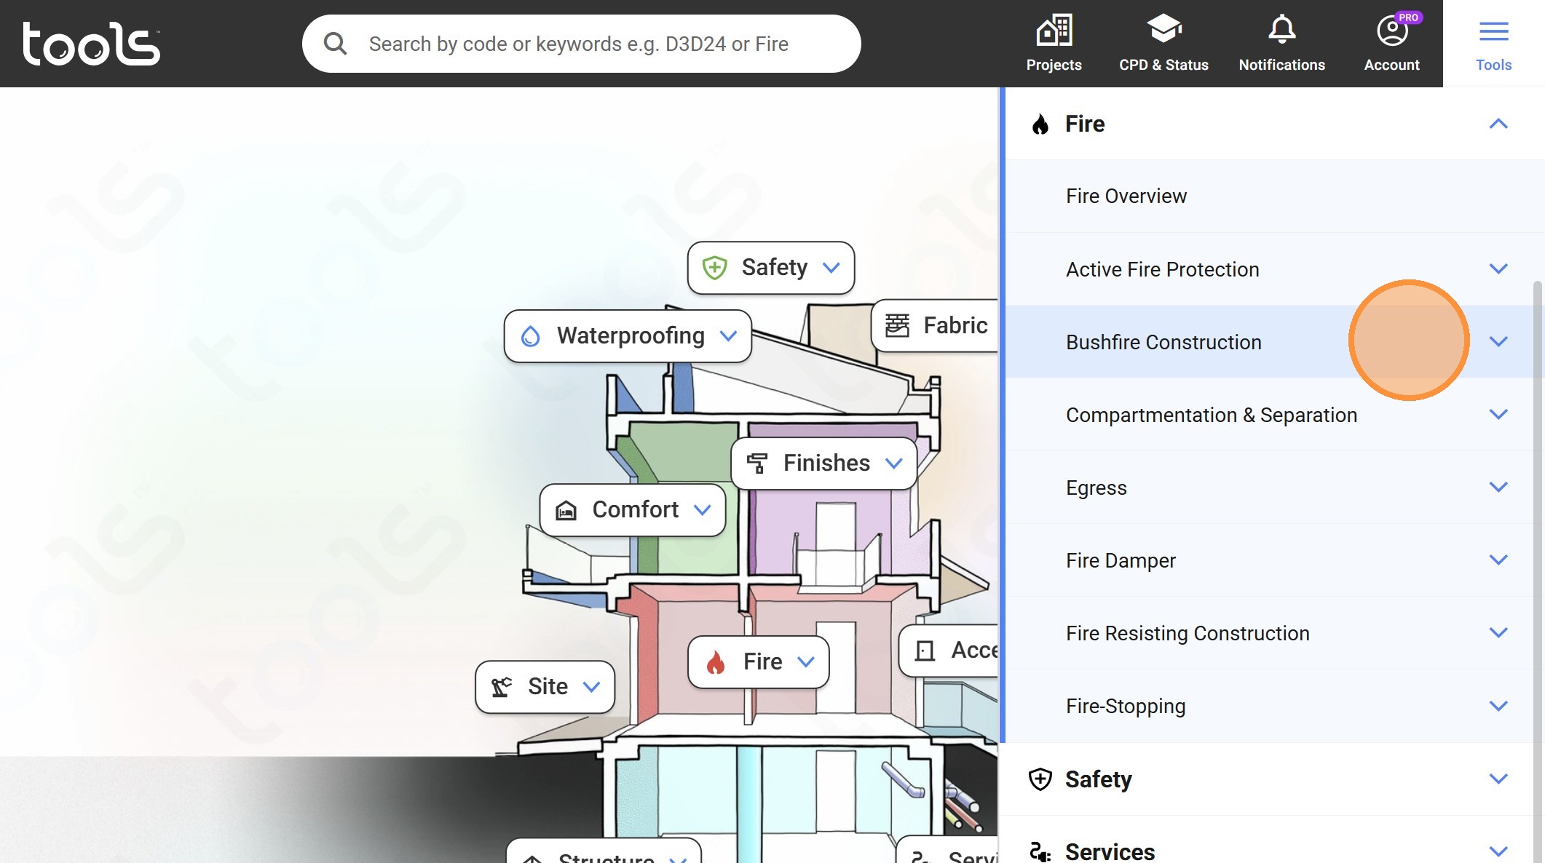Viewport: 1545px width, 863px height.
Task: Click the Fire flame icon in sidebar
Action: 1040,124
